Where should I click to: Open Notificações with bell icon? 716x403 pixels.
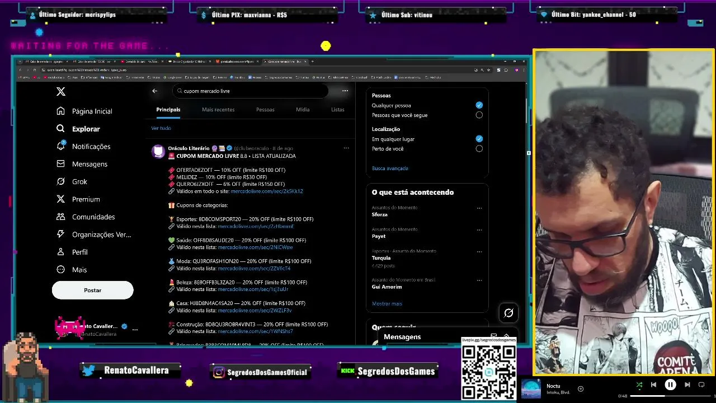coord(83,146)
